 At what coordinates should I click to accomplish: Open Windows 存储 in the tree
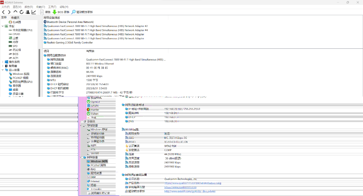[x=97, y=129]
